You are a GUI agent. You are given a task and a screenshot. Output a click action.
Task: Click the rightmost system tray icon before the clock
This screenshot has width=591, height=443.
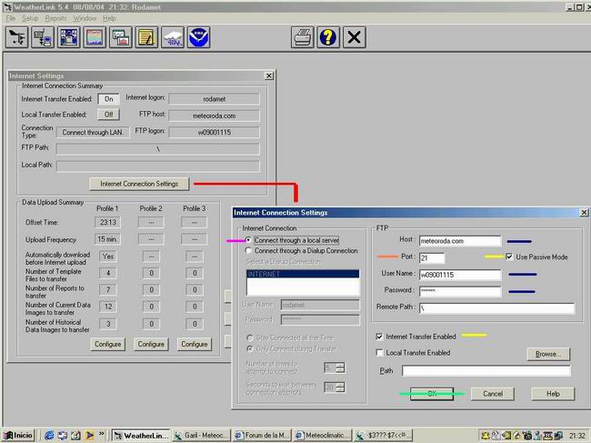click(558, 436)
